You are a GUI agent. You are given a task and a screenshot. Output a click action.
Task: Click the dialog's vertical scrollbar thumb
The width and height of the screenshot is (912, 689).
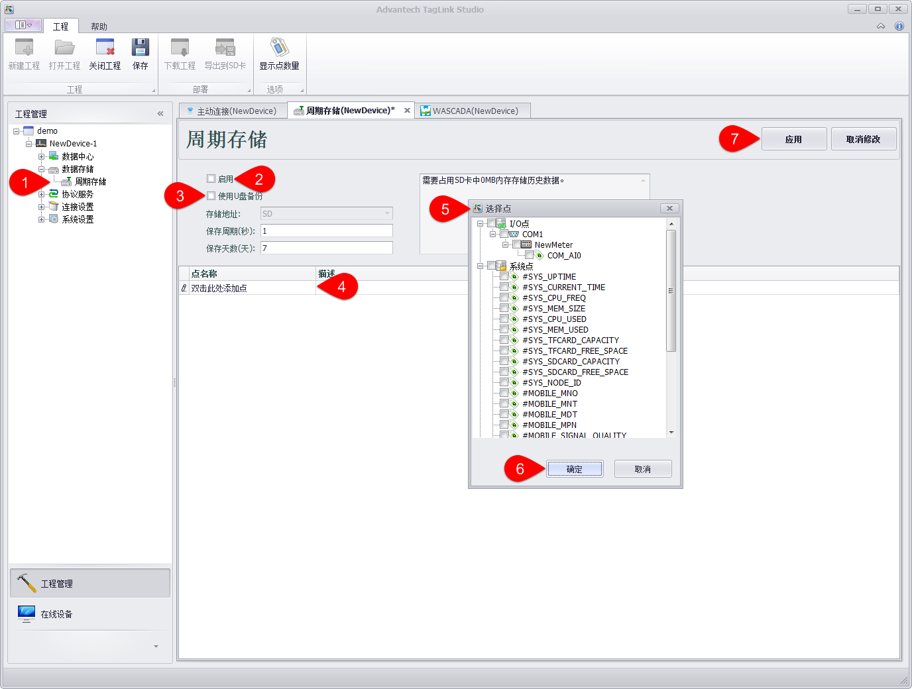click(x=671, y=291)
